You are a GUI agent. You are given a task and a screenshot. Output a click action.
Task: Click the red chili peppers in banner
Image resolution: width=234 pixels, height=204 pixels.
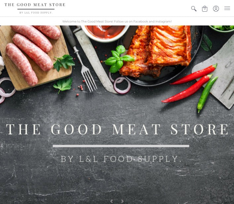190,84
